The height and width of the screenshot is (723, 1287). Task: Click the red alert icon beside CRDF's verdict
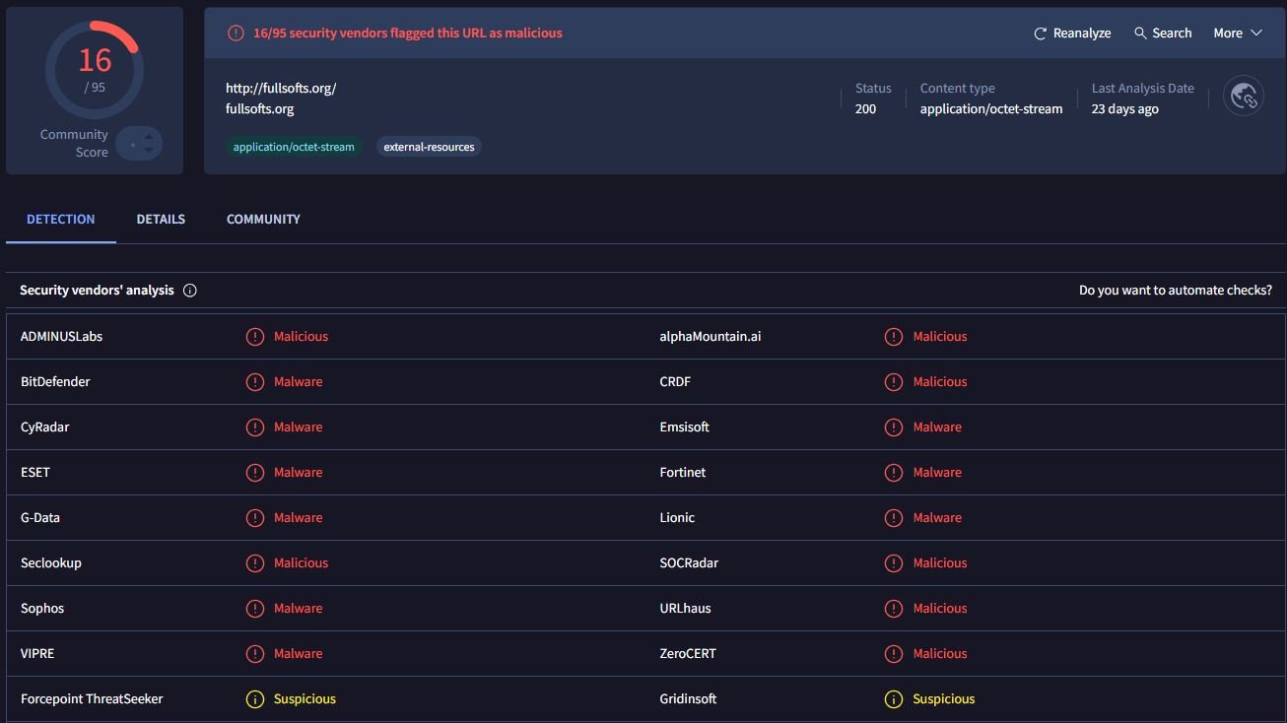click(894, 382)
